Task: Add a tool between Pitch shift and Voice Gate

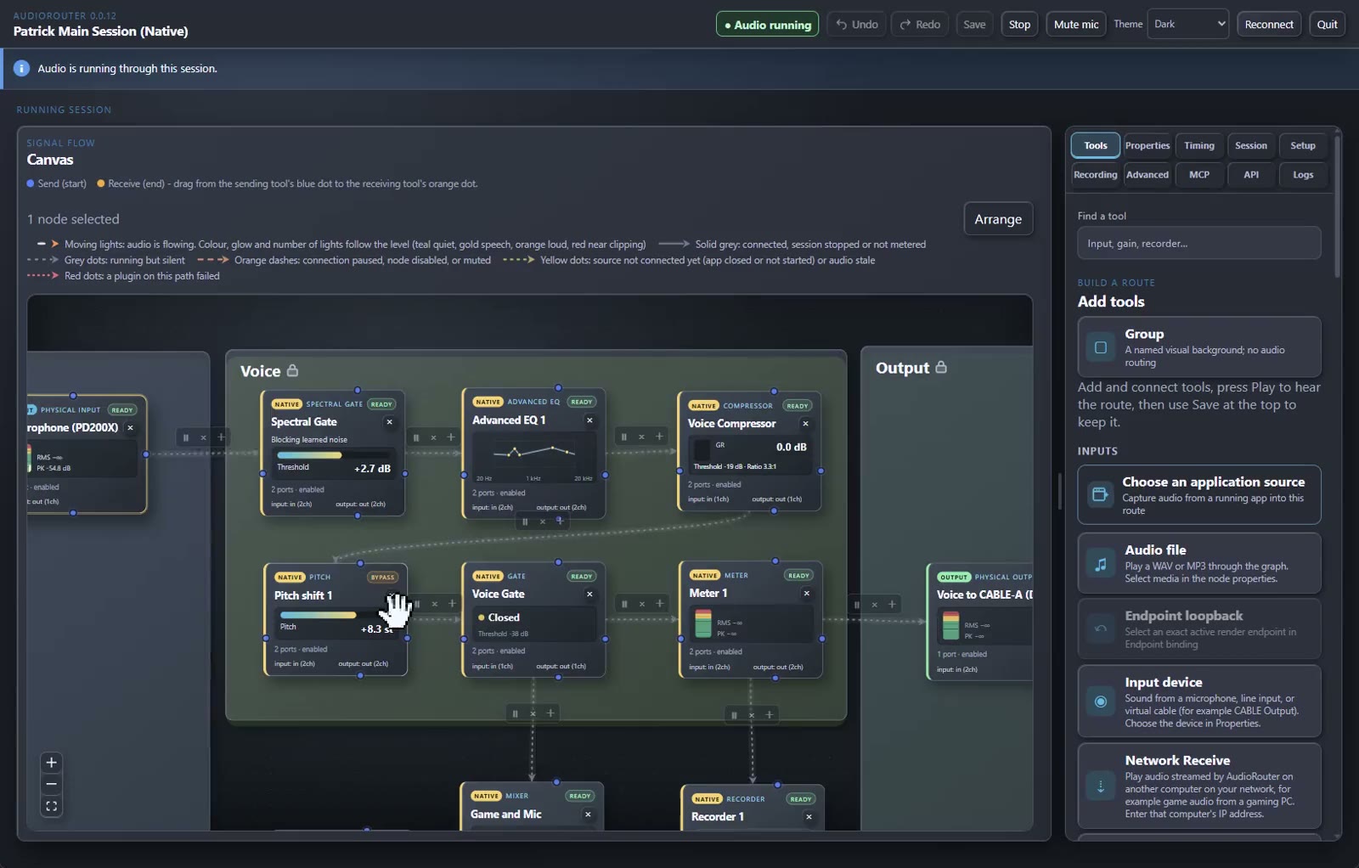Action: pos(452,604)
